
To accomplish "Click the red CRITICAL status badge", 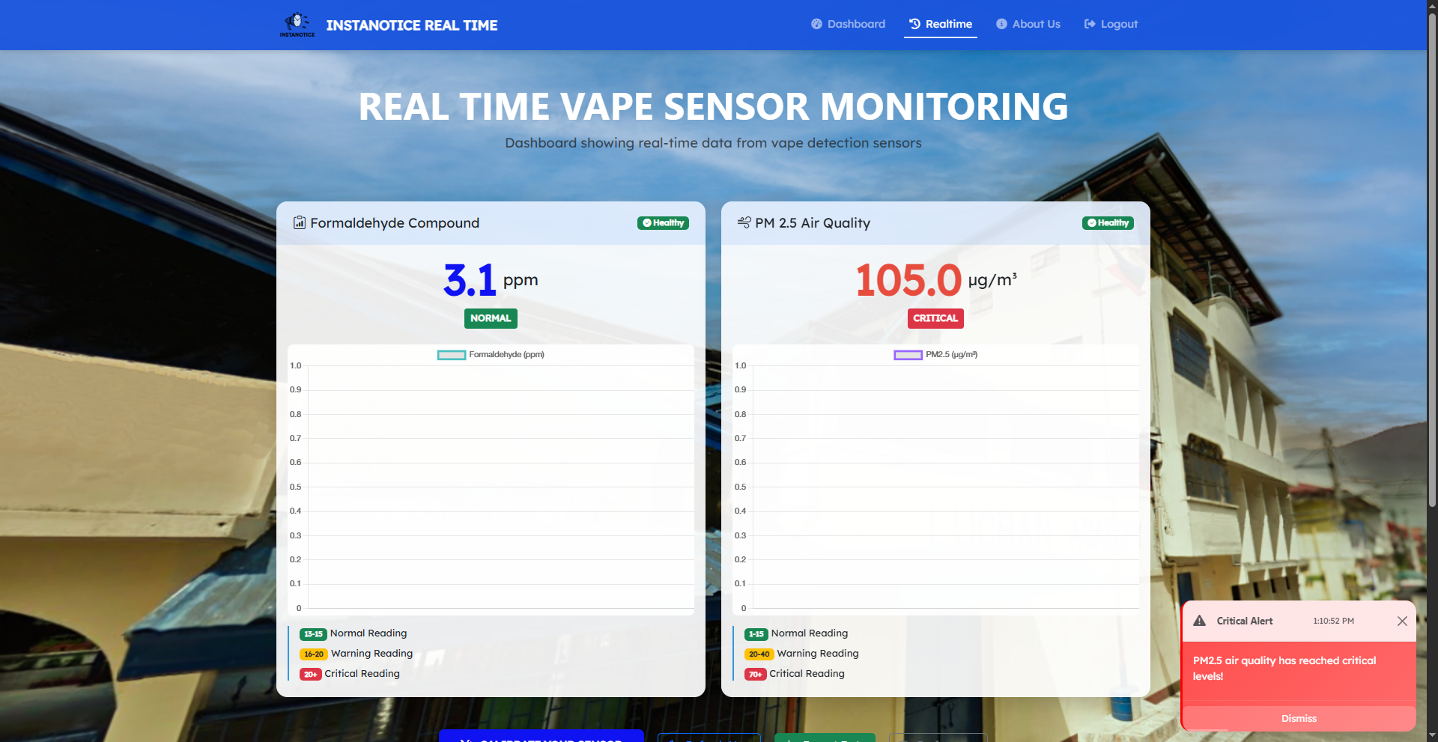I will pos(935,318).
